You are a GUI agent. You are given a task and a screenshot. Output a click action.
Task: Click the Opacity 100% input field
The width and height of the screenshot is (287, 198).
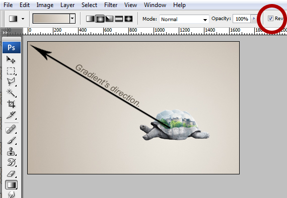[x=242, y=19]
